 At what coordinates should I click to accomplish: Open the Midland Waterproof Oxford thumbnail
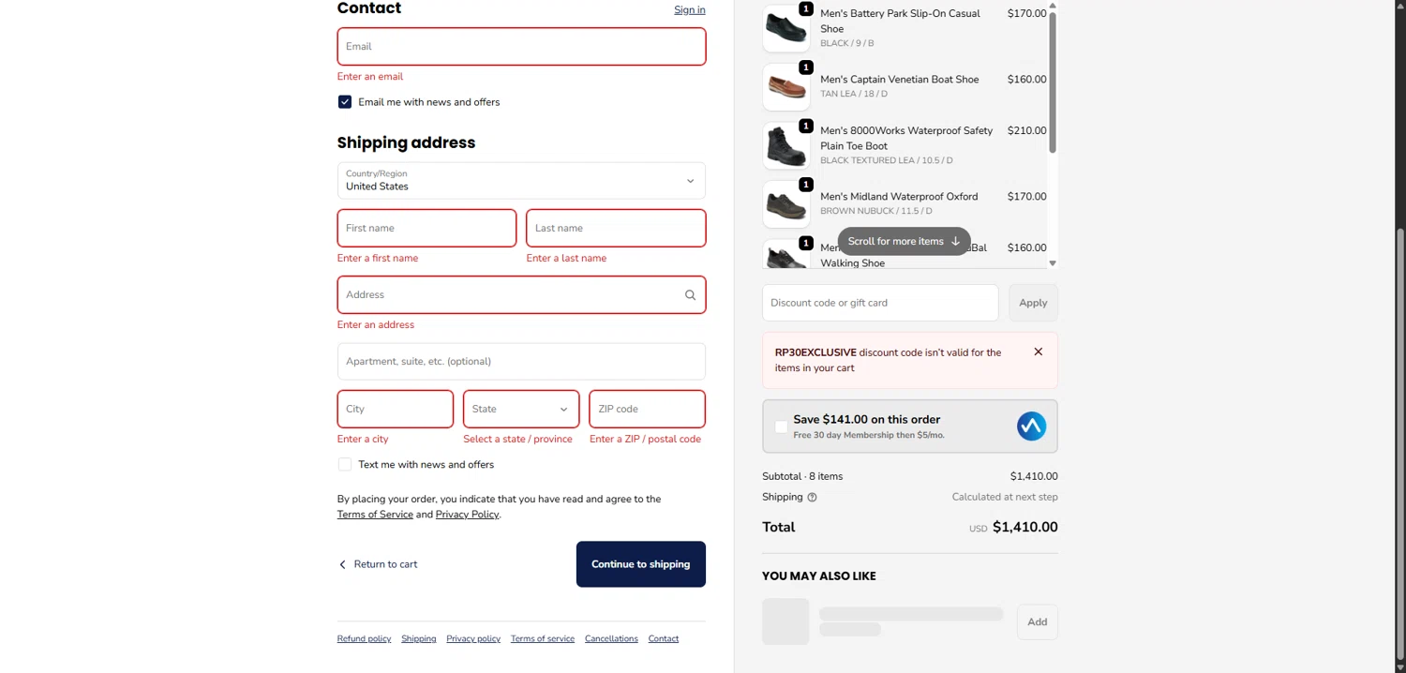[x=785, y=204]
